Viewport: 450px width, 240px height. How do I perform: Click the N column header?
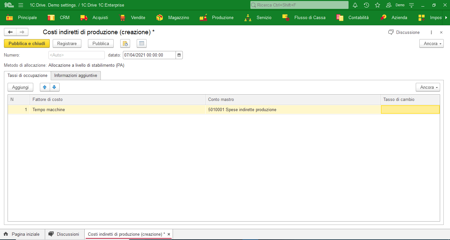pos(19,99)
